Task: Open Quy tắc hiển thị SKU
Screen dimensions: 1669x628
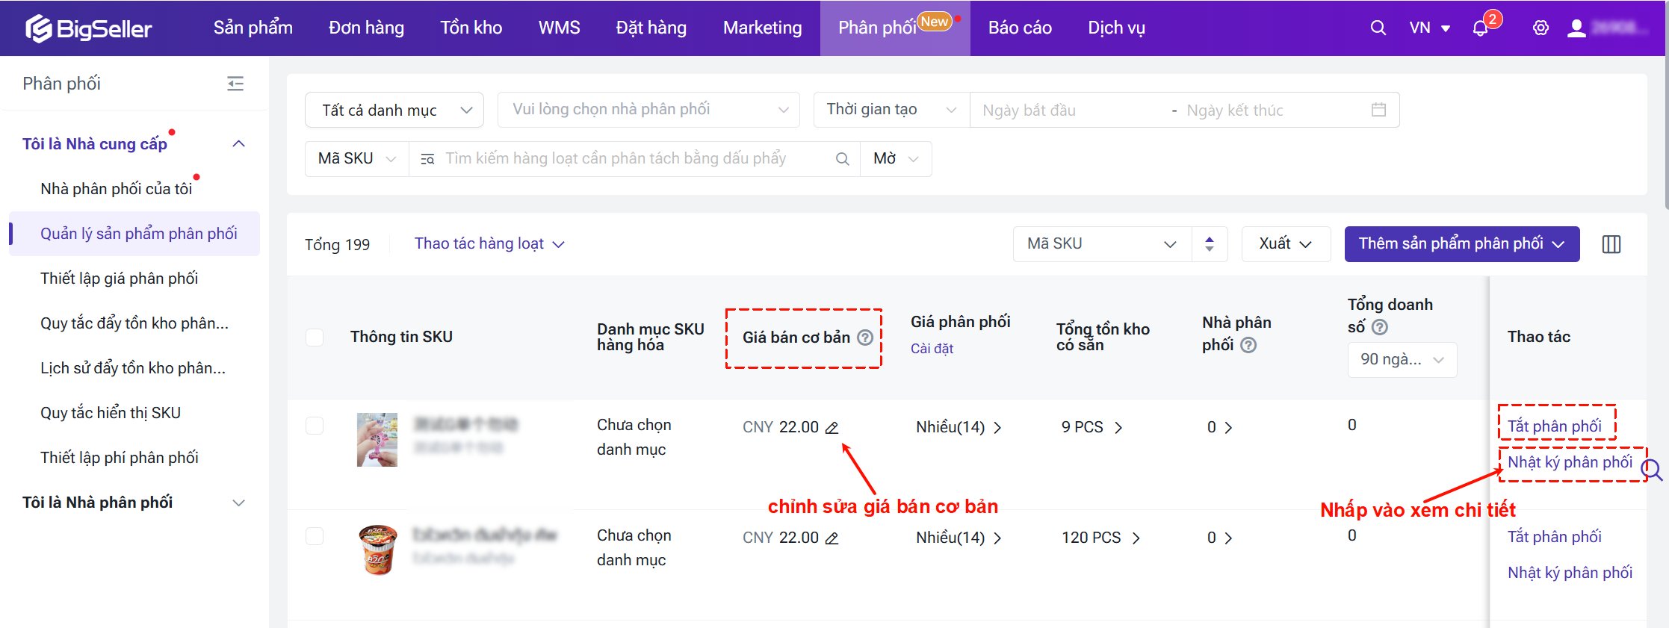Action: click(111, 413)
